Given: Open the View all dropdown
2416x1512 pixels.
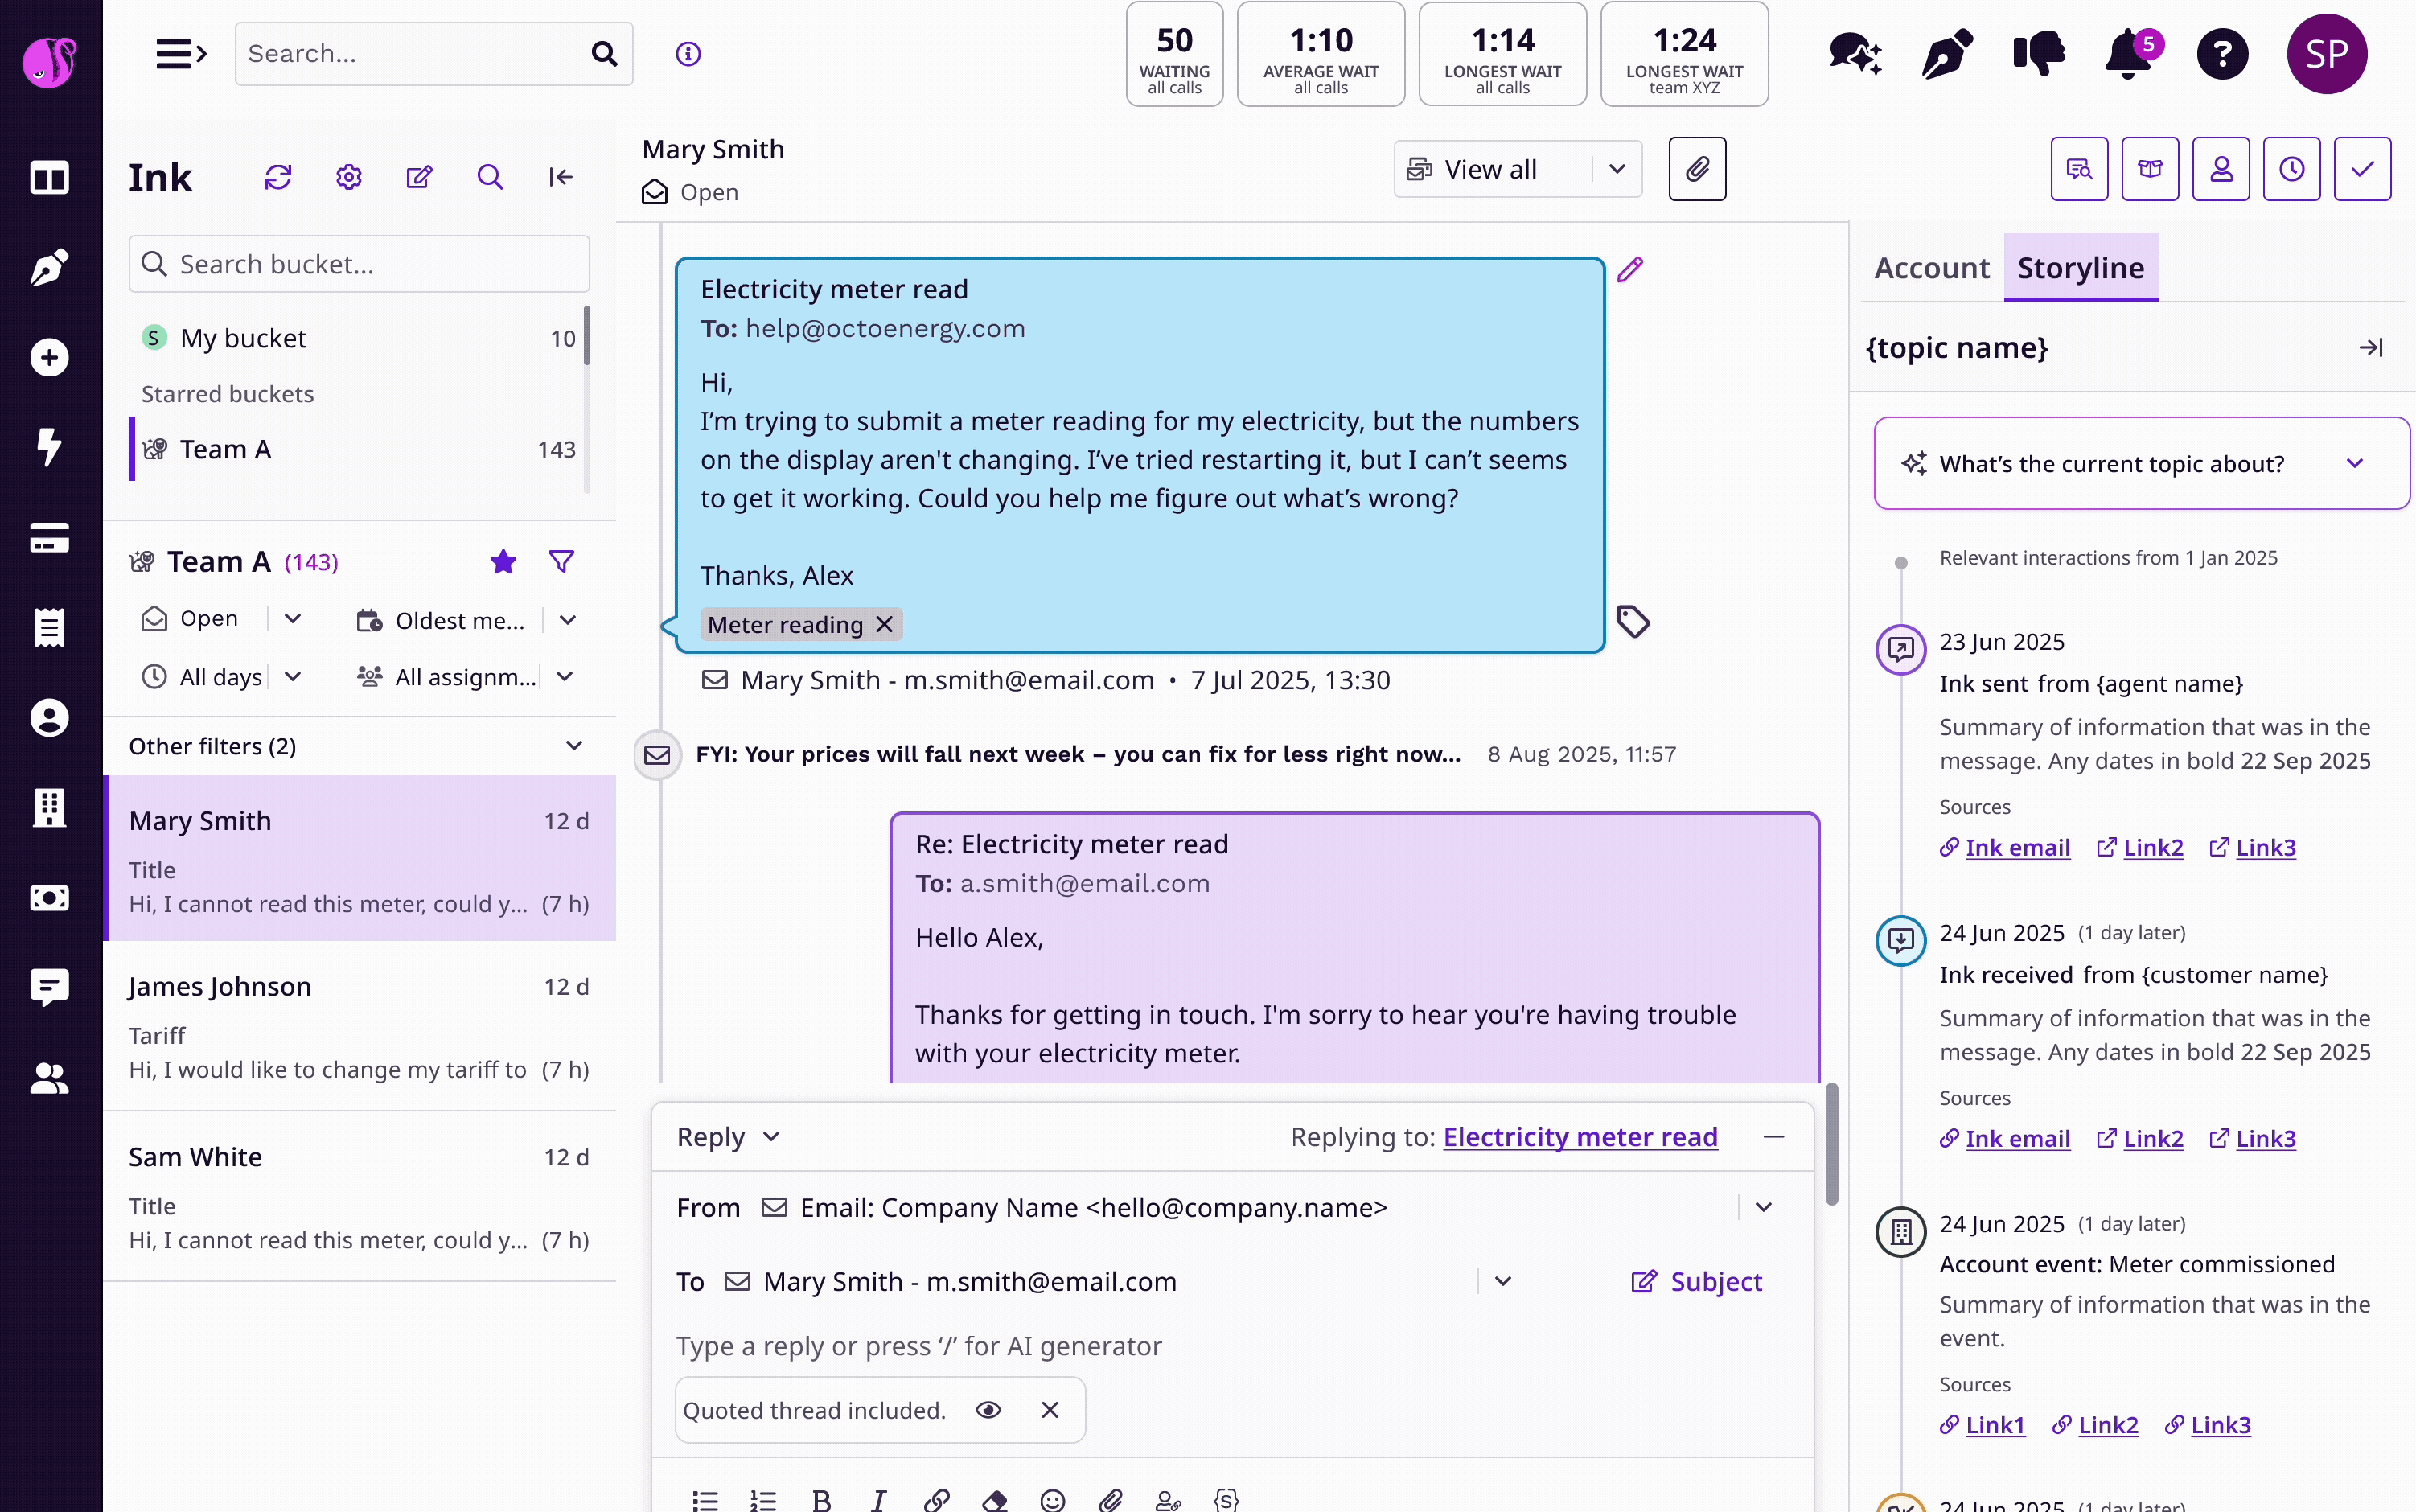Looking at the screenshot, I should (x=1616, y=169).
